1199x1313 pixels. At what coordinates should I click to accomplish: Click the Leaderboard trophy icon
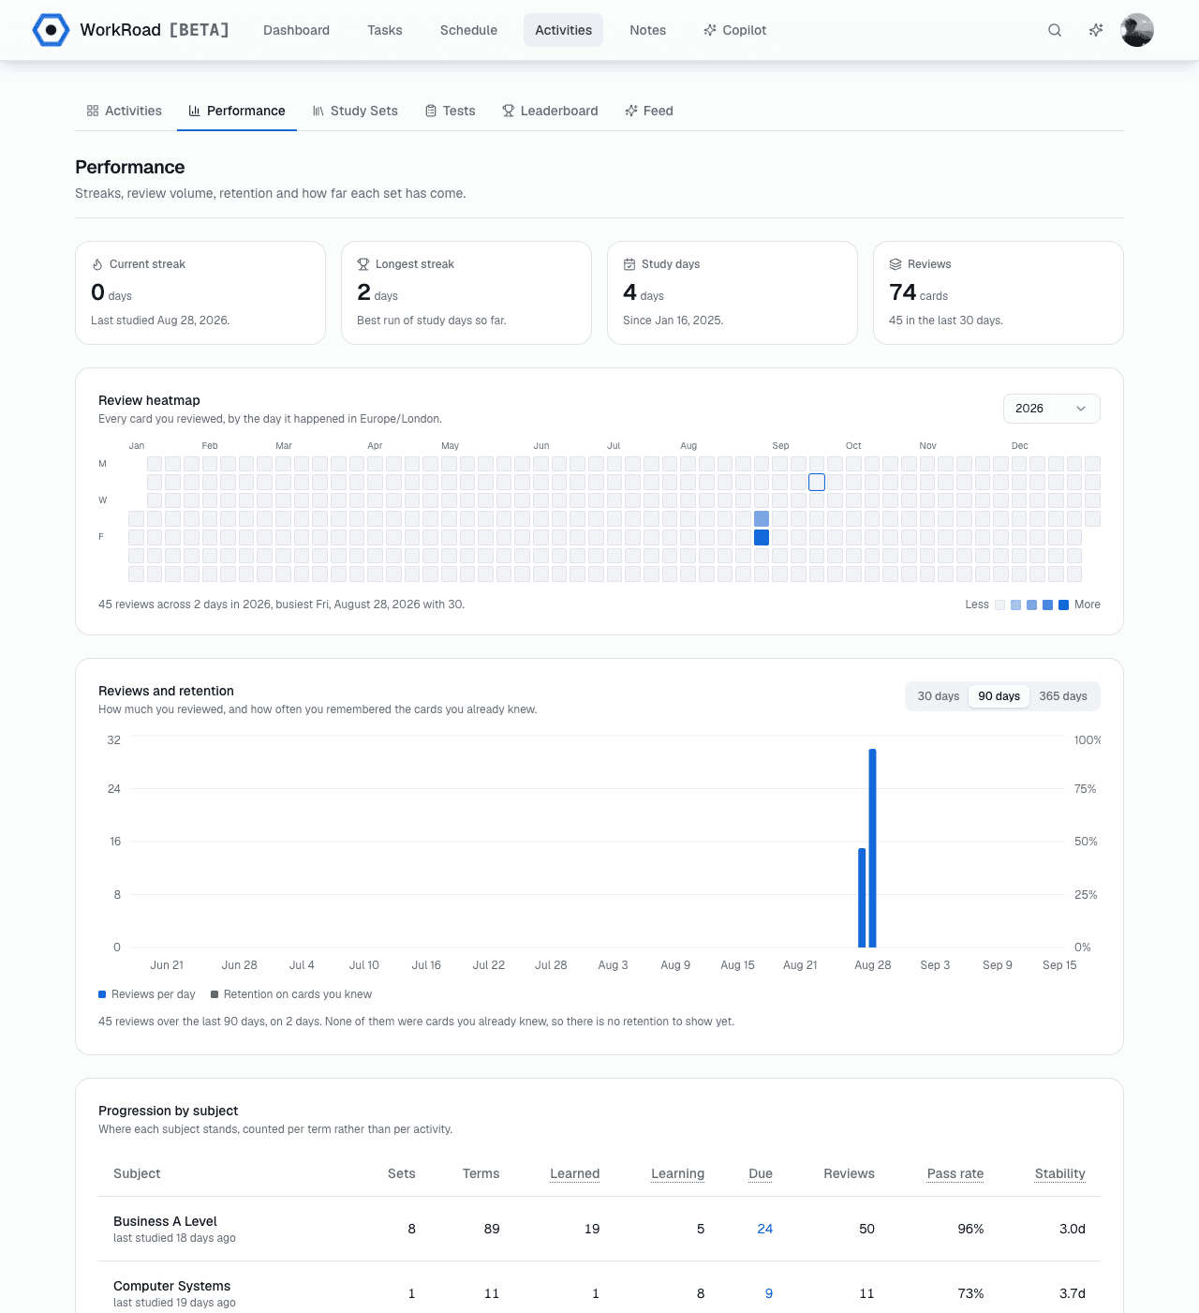509,111
